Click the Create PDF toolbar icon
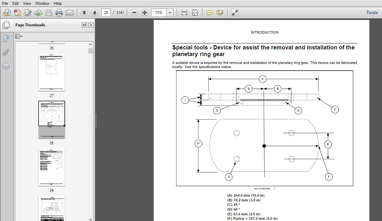The width and height of the screenshot is (382, 221). point(7,13)
